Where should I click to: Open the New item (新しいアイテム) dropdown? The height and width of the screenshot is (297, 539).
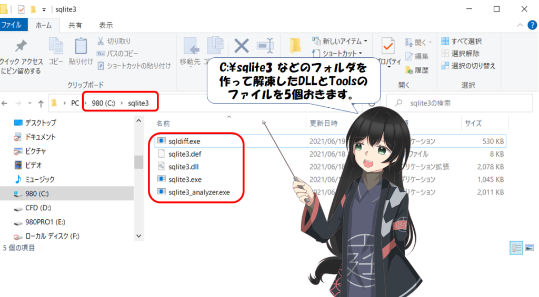tap(340, 41)
